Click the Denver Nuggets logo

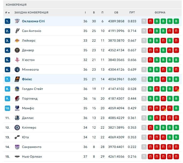pyautogui.click(x=17, y=50)
